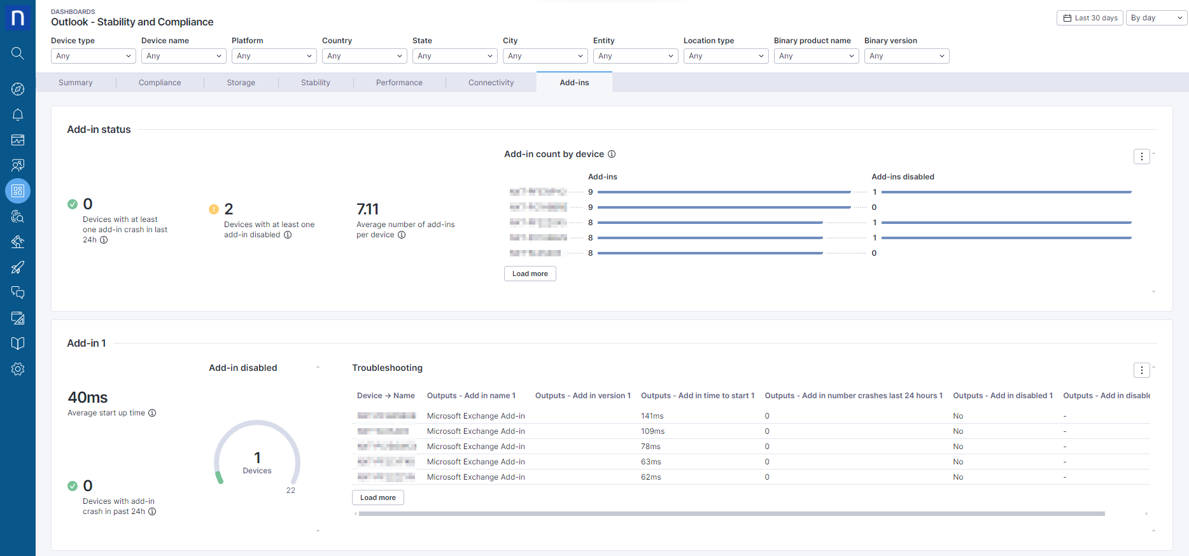
Task: Click the 7.11 average add-ins value
Action: click(367, 209)
